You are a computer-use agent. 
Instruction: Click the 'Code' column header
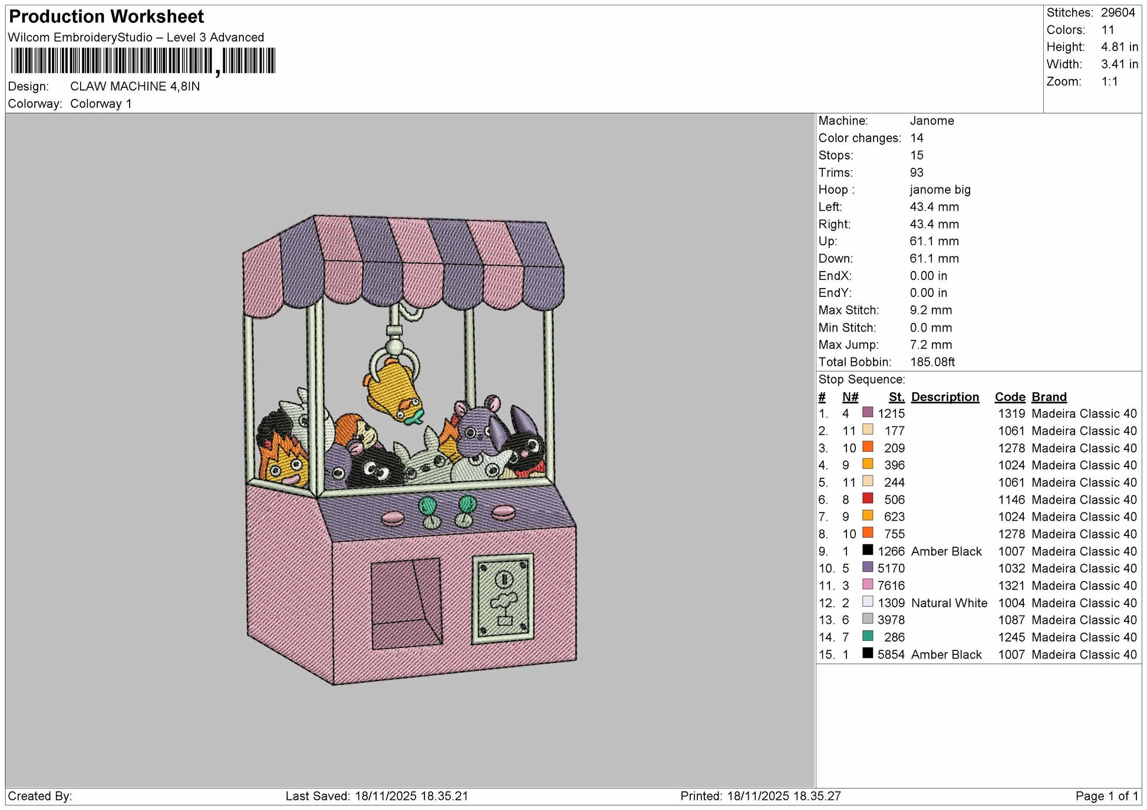[1010, 397]
